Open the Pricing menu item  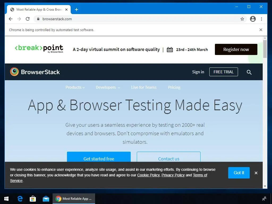(174, 87)
